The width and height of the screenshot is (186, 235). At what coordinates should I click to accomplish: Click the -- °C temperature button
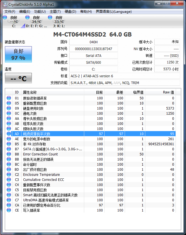18,78
